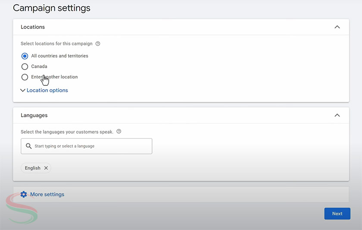Select Enter another location radio option

25,77
